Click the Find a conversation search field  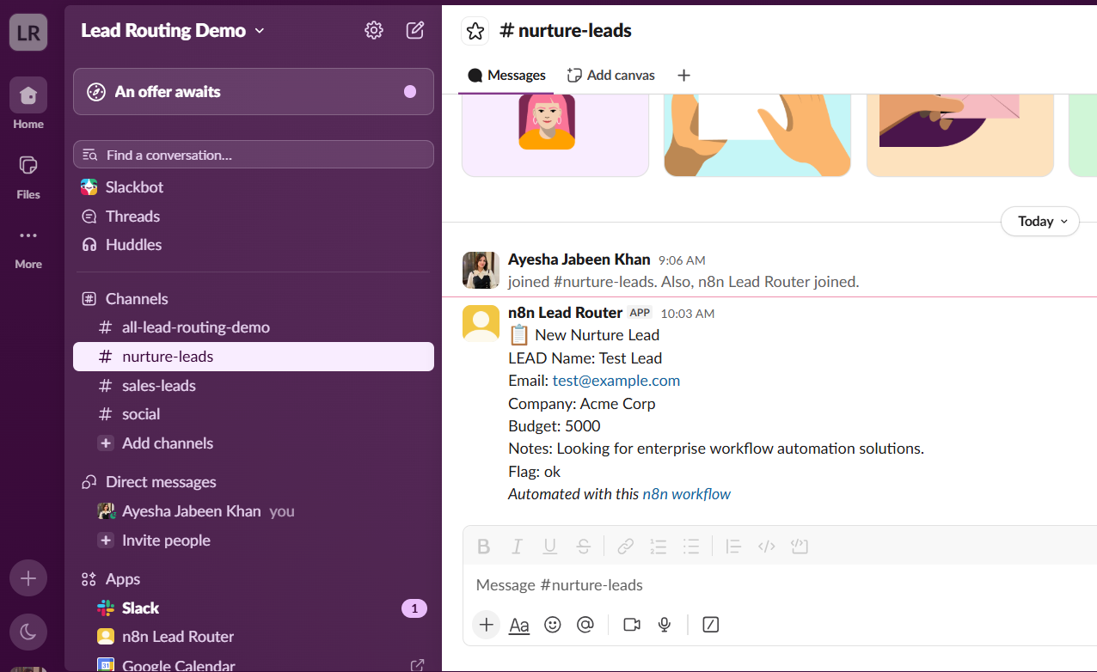(254, 155)
